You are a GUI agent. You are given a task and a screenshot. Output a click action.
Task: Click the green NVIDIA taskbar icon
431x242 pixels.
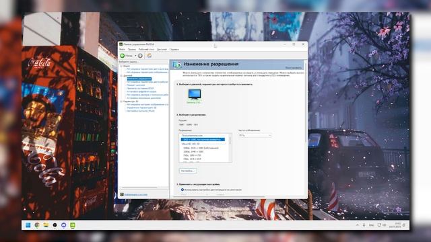pyautogui.click(x=73, y=225)
